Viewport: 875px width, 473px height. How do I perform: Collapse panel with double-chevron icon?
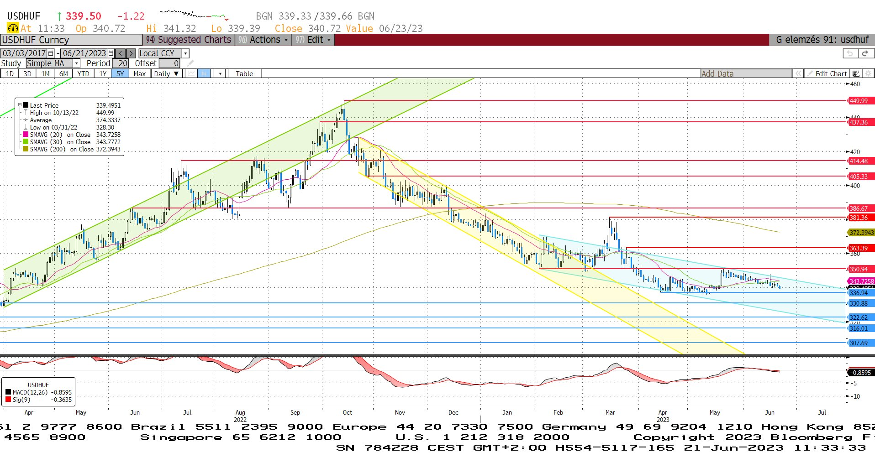(798, 73)
